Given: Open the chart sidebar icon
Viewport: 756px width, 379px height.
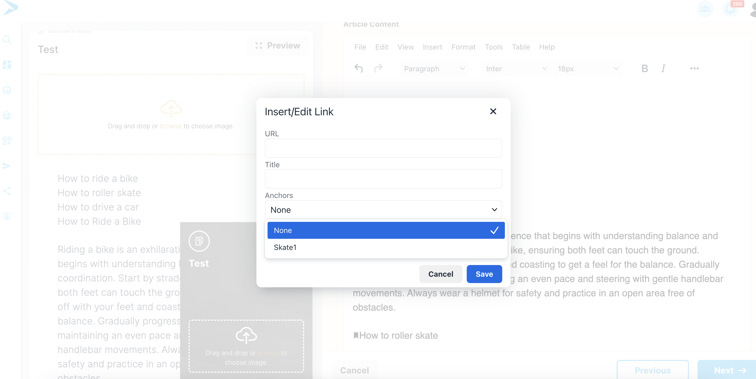Looking at the screenshot, I should [7, 90].
